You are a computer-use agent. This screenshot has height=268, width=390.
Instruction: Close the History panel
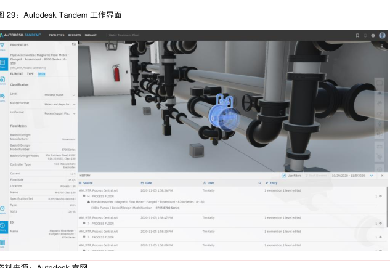pyautogui.click(x=382, y=176)
